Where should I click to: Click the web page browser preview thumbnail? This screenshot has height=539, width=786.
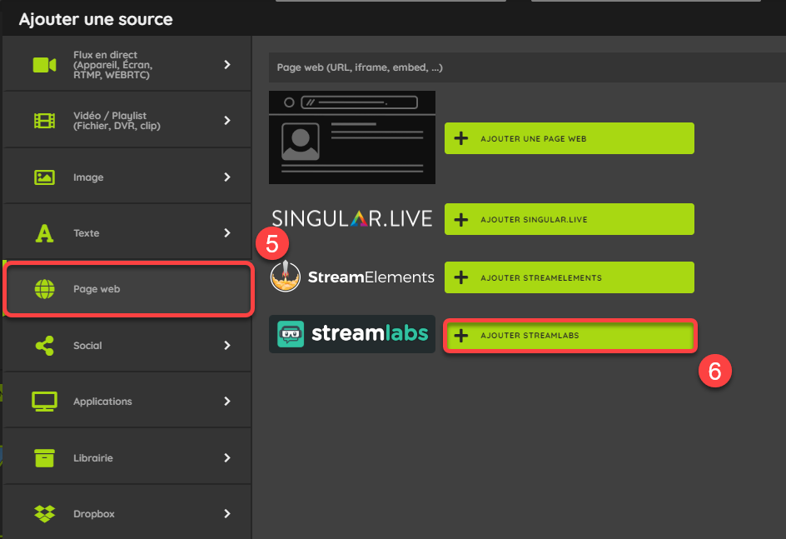coord(352,137)
